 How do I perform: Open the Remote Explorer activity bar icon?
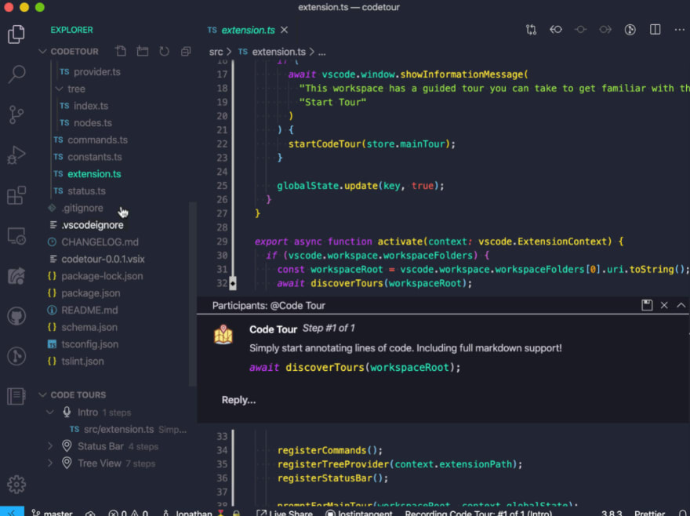[16, 236]
